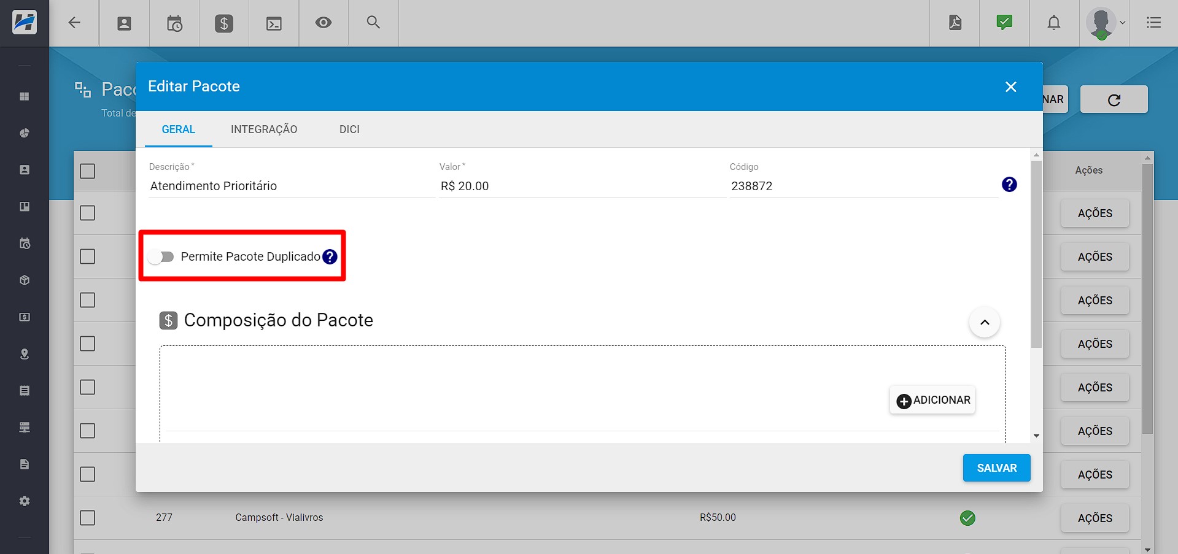
Task: Open the sidebar calendar clock icon
Action: (25, 244)
